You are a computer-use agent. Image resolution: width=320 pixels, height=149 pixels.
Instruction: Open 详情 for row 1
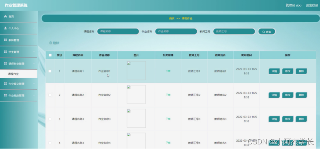(x=274, y=71)
